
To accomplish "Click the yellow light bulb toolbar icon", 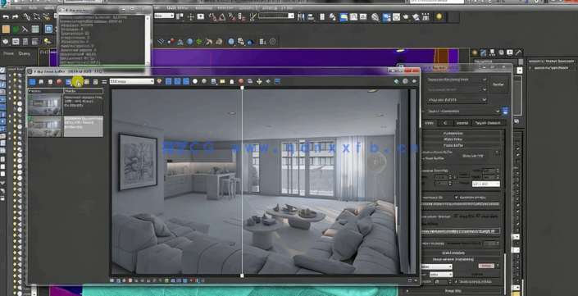I will (439, 16).
